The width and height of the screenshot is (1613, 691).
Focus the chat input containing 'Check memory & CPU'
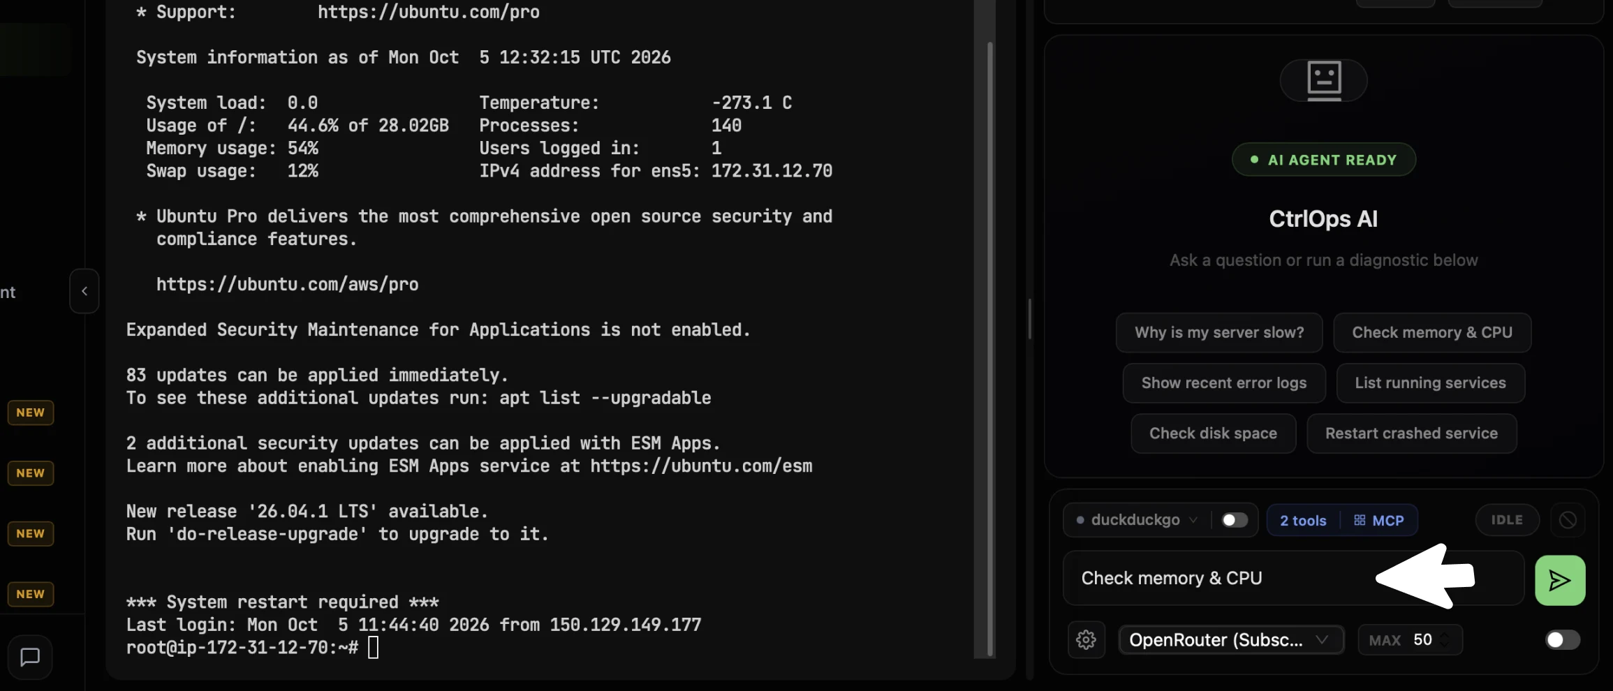pyautogui.click(x=1293, y=578)
